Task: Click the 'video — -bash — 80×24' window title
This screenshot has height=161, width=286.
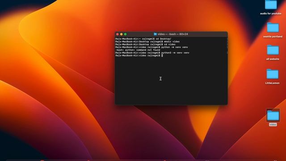Action: click(173, 34)
